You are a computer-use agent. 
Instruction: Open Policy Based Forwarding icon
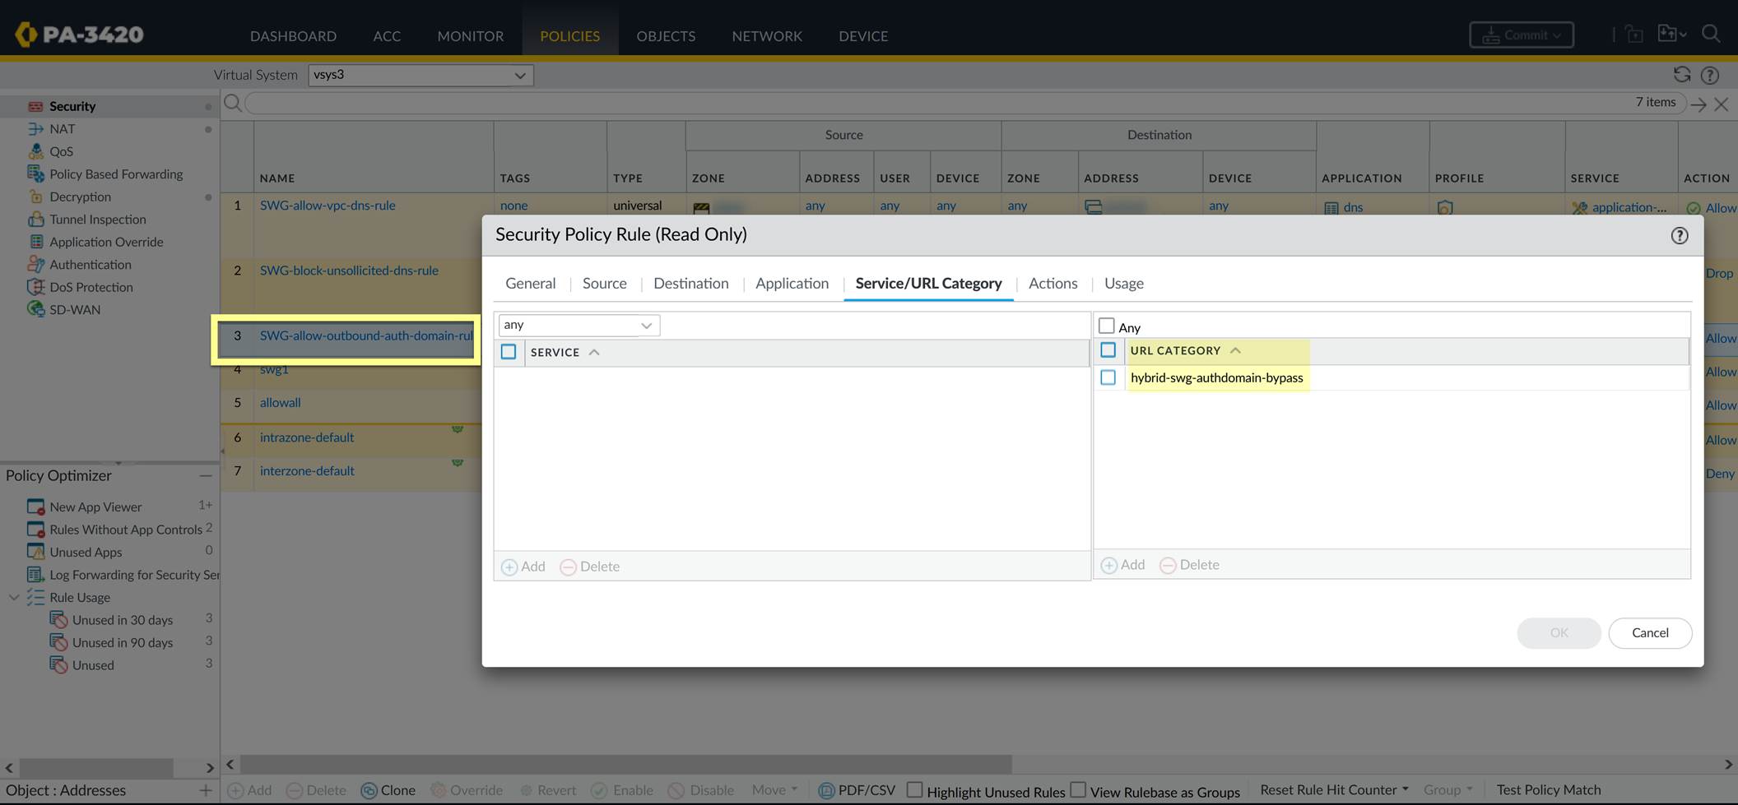tap(35, 173)
